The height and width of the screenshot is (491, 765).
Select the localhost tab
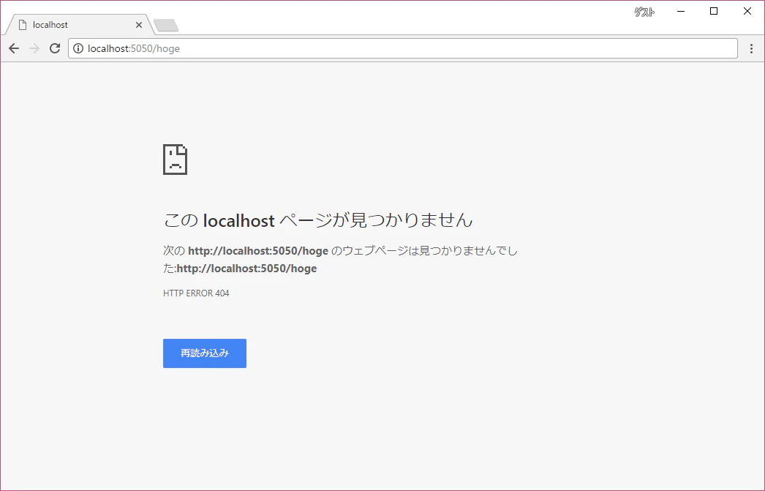tap(80, 25)
